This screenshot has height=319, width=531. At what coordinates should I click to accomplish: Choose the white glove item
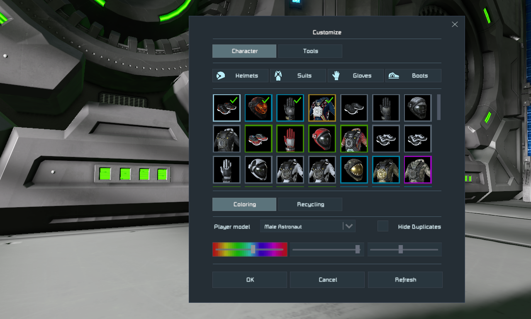(227, 169)
